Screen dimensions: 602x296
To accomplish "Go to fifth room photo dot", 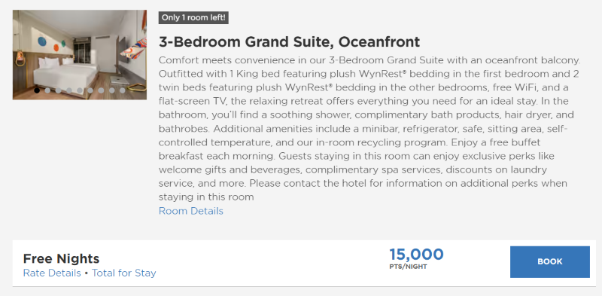I will coord(80,90).
